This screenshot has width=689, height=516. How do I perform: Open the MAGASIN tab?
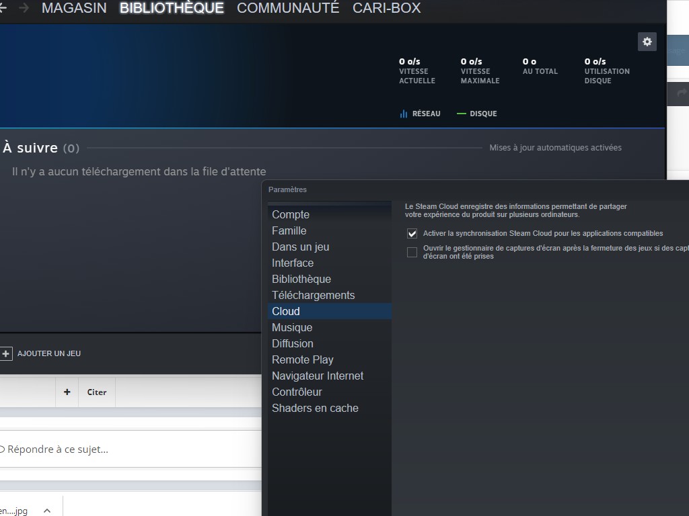(74, 8)
